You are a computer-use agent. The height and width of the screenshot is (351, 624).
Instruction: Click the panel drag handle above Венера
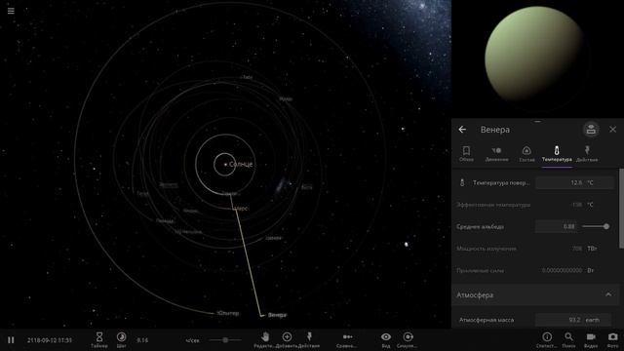(x=537, y=121)
